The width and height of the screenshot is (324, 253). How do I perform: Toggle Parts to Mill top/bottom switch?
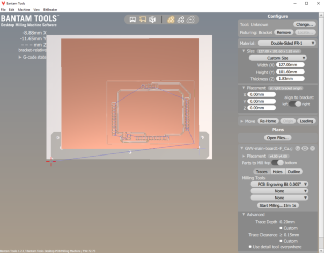pos(277,163)
